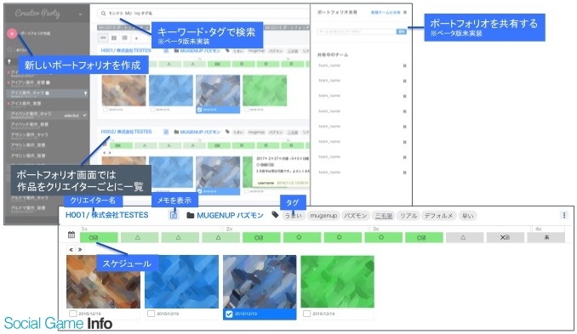Open the enlarged H001/ 株式会社TESTES creator link
577x334 pixels.
(x=106, y=215)
